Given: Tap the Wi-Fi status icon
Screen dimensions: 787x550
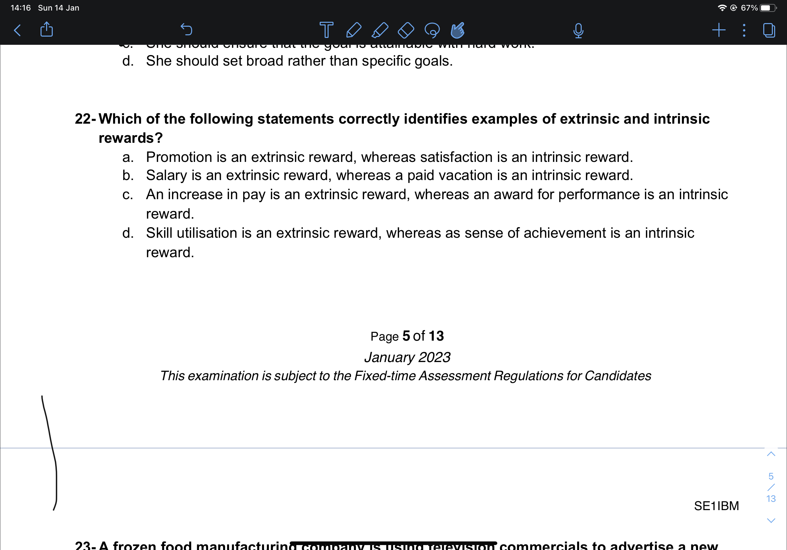Looking at the screenshot, I should (x=722, y=8).
